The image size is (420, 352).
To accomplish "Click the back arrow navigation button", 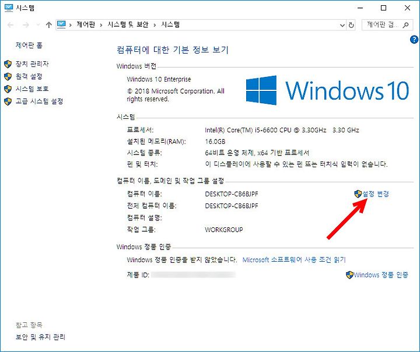I will [x=10, y=25].
